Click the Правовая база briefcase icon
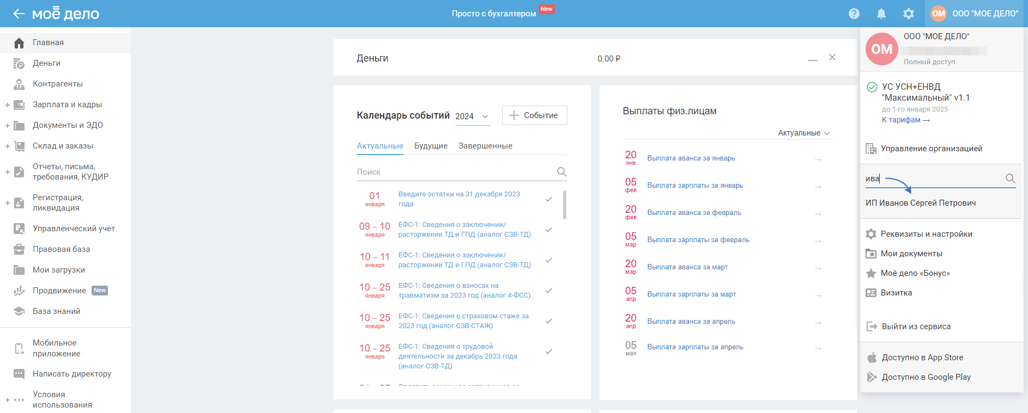This screenshot has height=413, width=1028. pyautogui.click(x=19, y=249)
